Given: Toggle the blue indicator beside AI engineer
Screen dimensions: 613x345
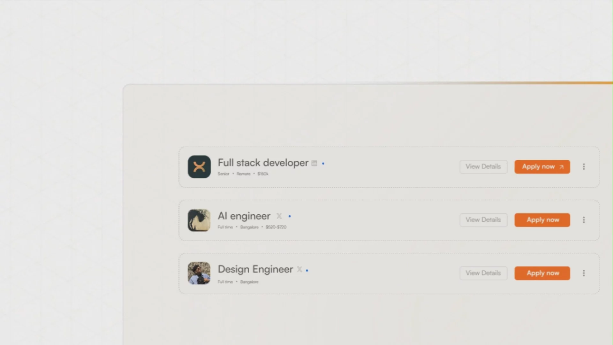Looking at the screenshot, I should point(290,216).
